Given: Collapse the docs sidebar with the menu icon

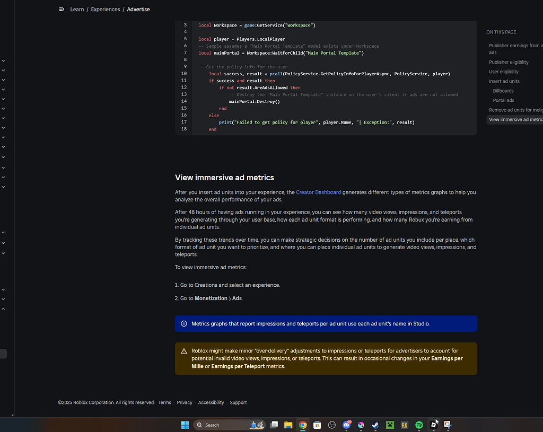Looking at the screenshot, I should (x=62, y=10).
